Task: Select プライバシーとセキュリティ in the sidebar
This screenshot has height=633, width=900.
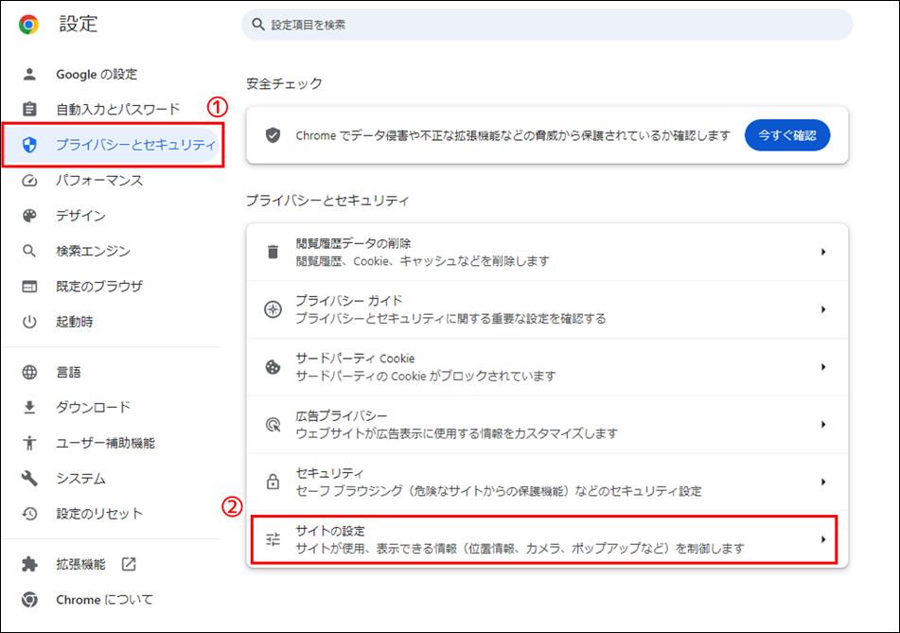Action: coord(113,145)
